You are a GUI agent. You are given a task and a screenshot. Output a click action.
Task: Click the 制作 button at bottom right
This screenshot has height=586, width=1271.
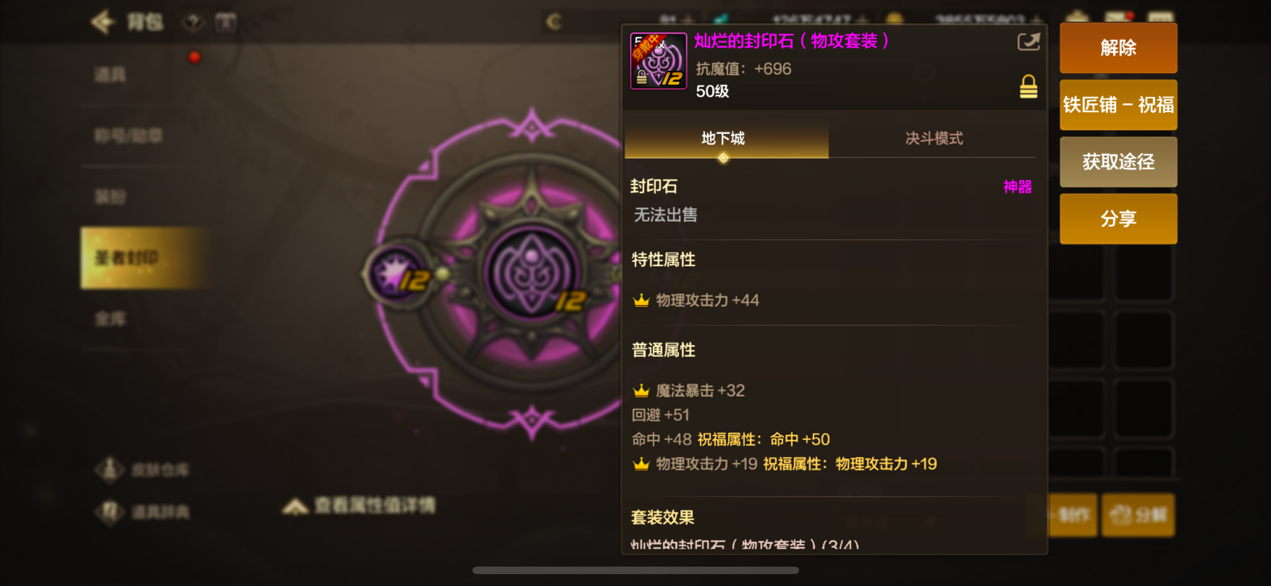tap(1072, 515)
